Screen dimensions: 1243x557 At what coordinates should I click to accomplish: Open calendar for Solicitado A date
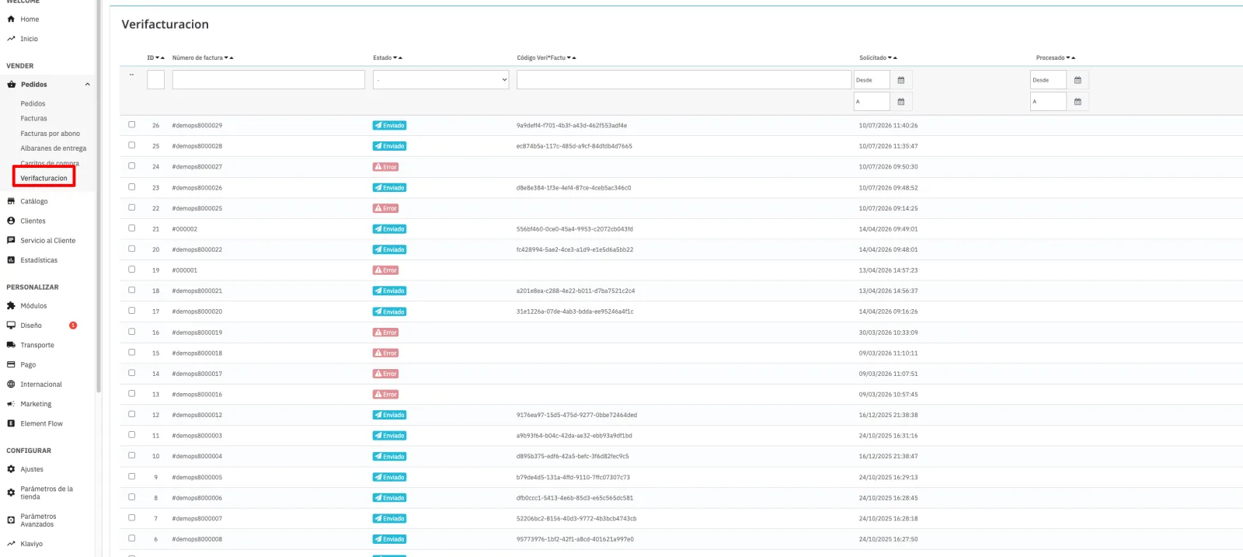901,102
